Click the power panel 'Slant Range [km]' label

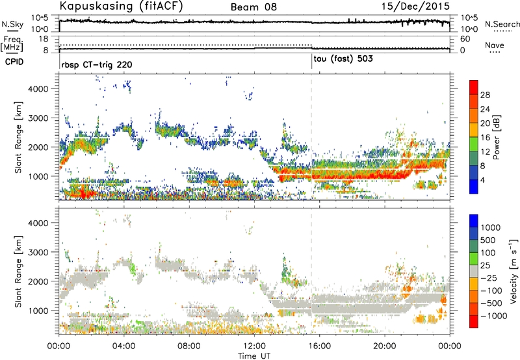[x=18, y=137]
